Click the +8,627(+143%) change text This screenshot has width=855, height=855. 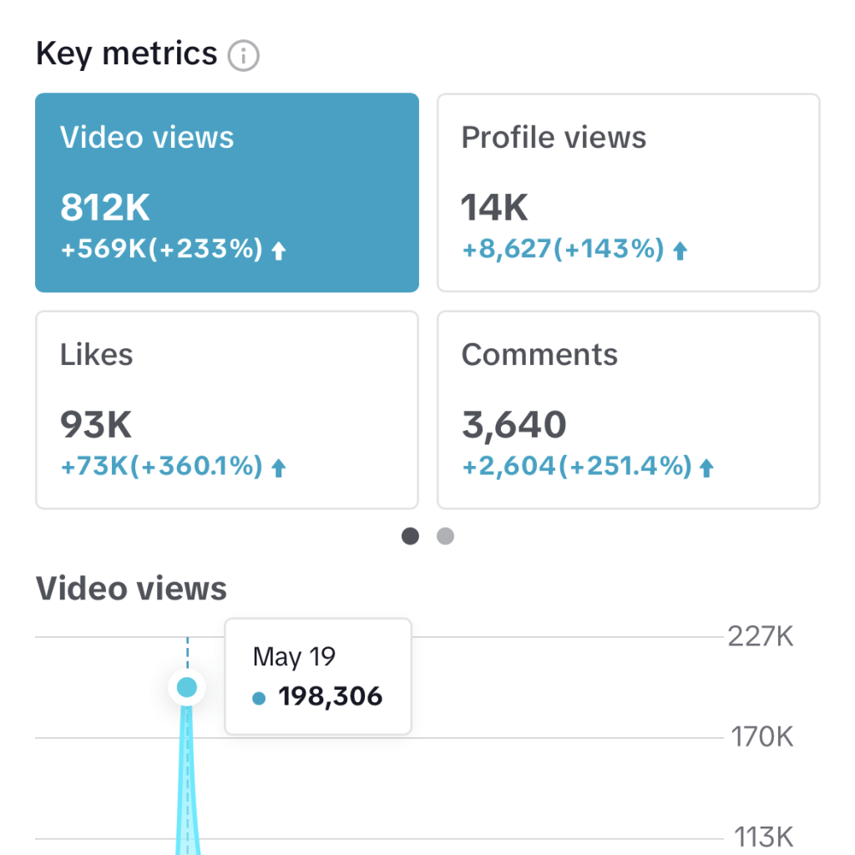pyautogui.click(x=563, y=250)
